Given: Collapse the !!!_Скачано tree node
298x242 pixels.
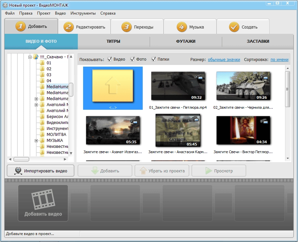Looking at the screenshot, I should pos(30,57).
